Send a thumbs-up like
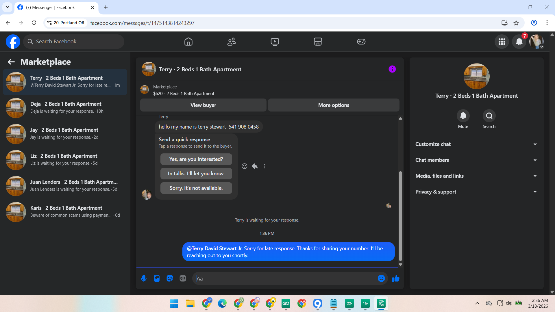555x312 pixels. [x=396, y=278]
